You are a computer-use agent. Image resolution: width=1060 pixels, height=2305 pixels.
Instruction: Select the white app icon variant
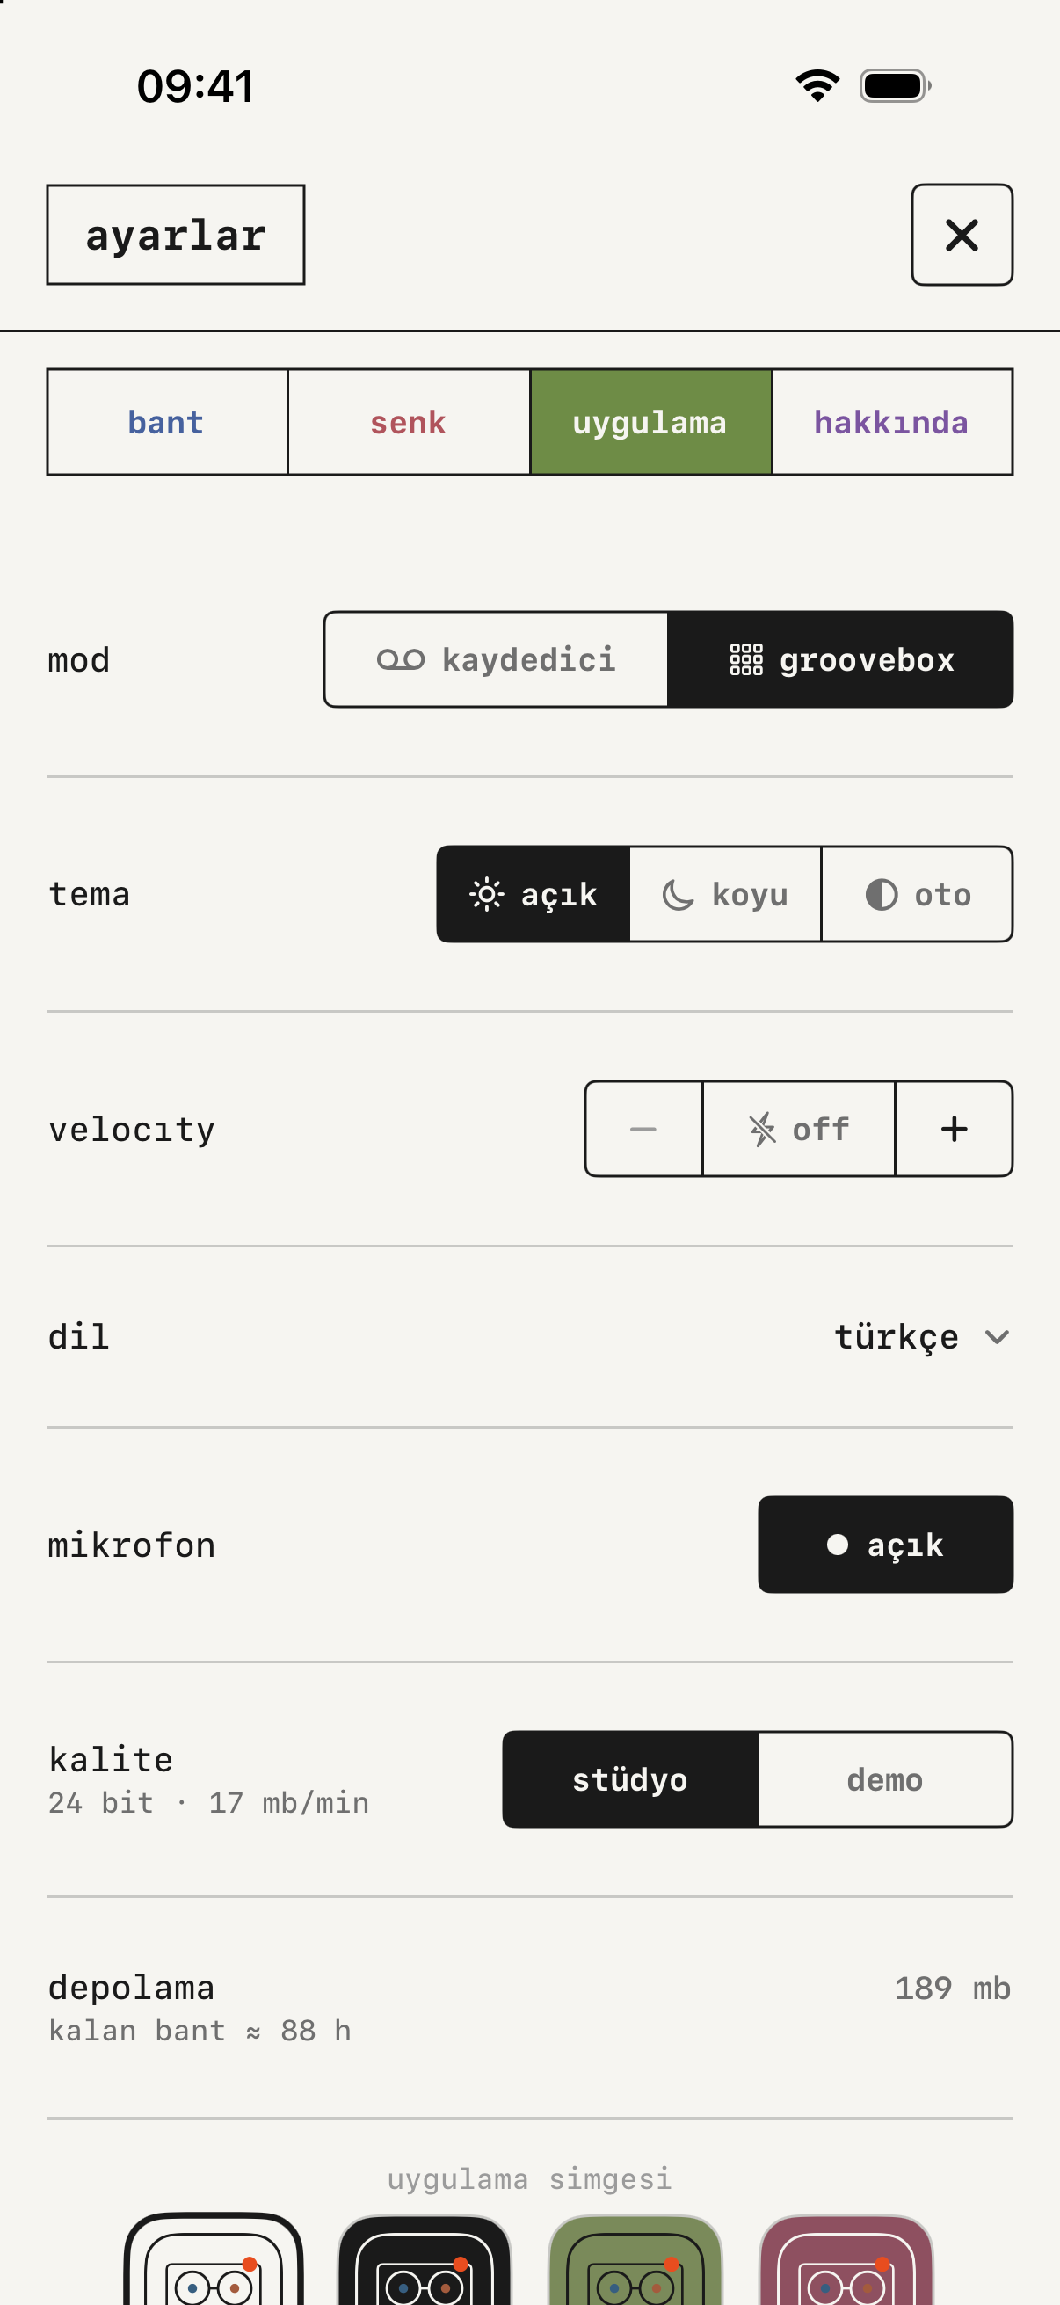coord(213,2258)
